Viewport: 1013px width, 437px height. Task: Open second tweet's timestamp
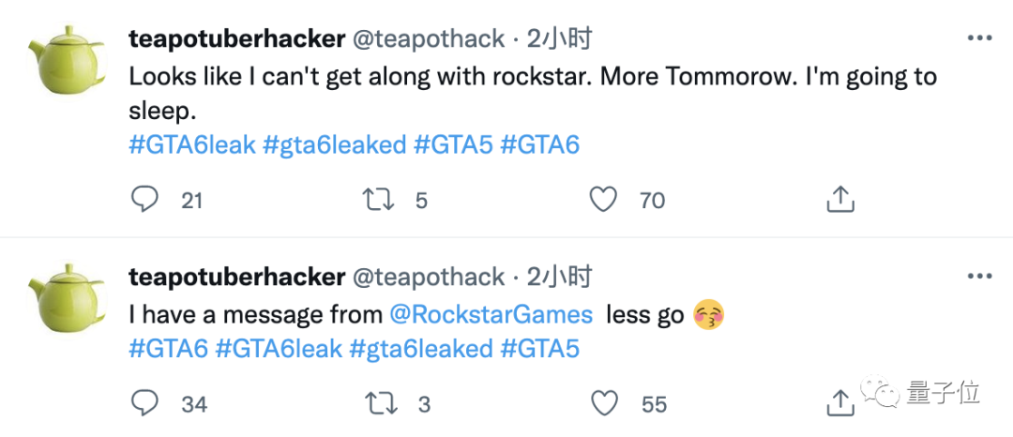[x=559, y=278]
